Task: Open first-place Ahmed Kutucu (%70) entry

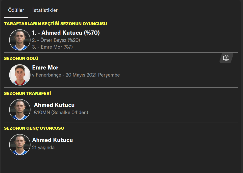Action: pyautogui.click(x=66, y=33)
